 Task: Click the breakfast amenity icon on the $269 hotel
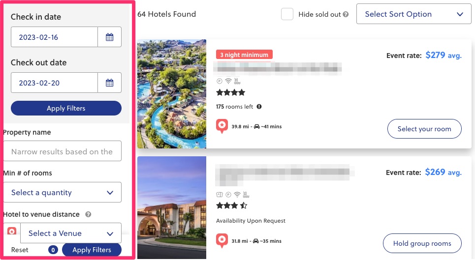tap(220, 195)
